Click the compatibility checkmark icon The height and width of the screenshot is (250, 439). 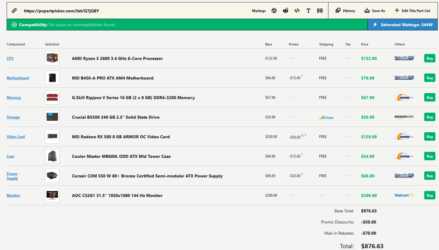tap(14, 25)
